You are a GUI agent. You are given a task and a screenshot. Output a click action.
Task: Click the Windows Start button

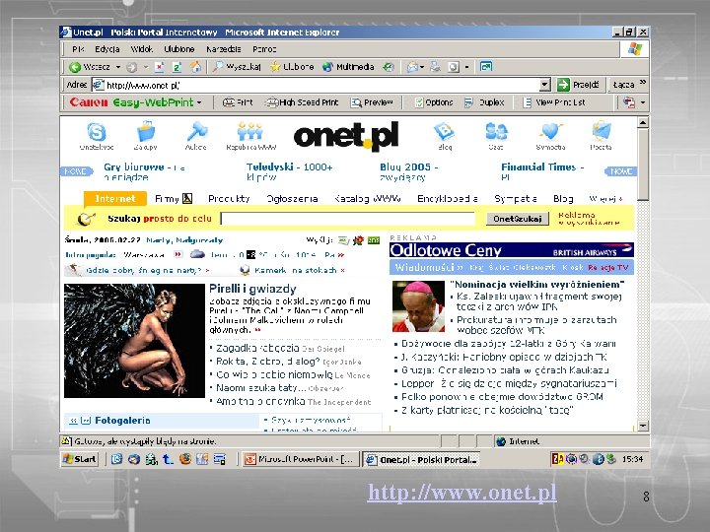click(x=80, y=459)
